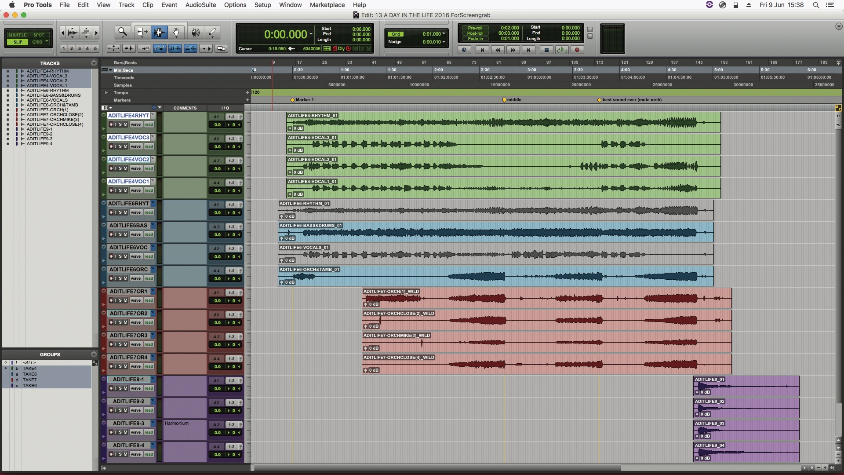Recall zoom preset 5

tap(95, 48)
